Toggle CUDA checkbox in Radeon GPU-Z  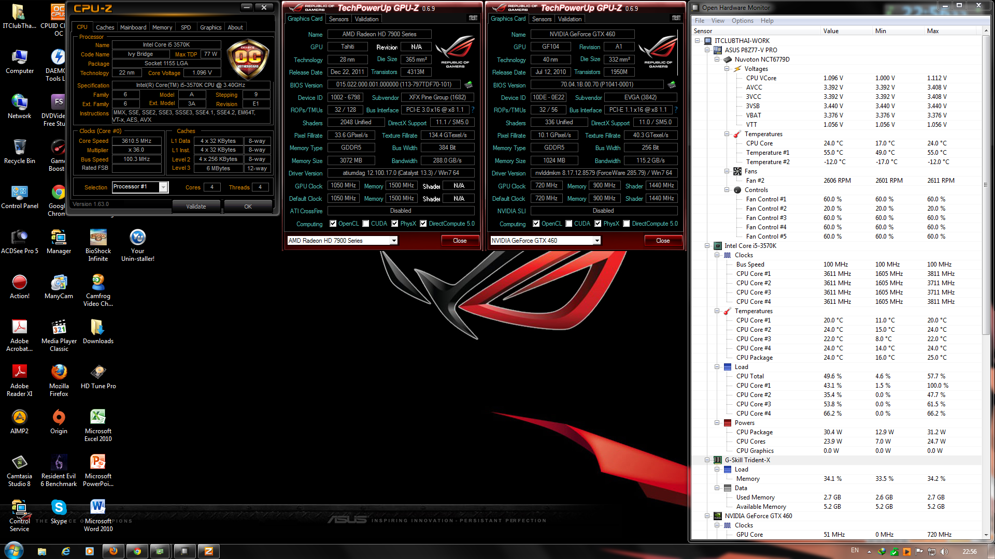point(366,224)
